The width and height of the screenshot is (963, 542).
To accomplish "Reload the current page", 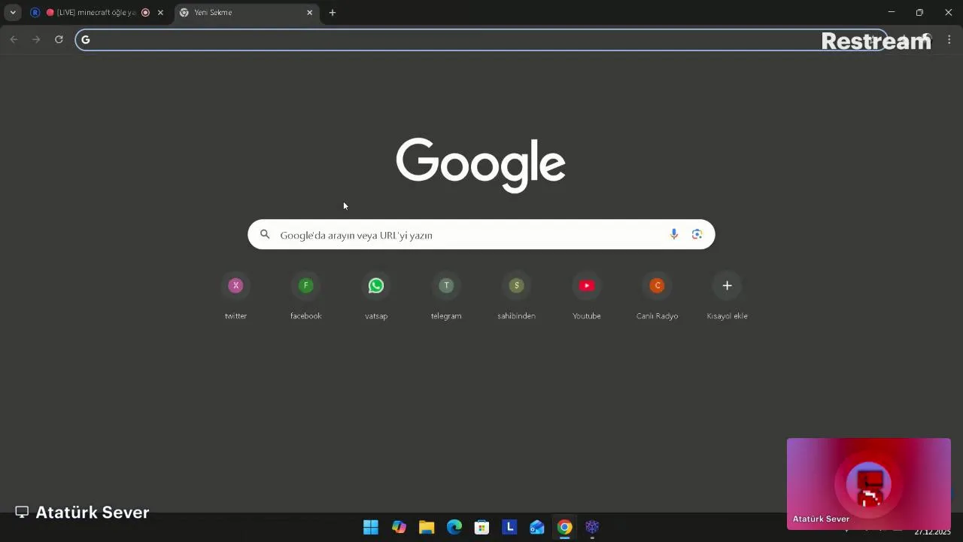I will [59, 39].
